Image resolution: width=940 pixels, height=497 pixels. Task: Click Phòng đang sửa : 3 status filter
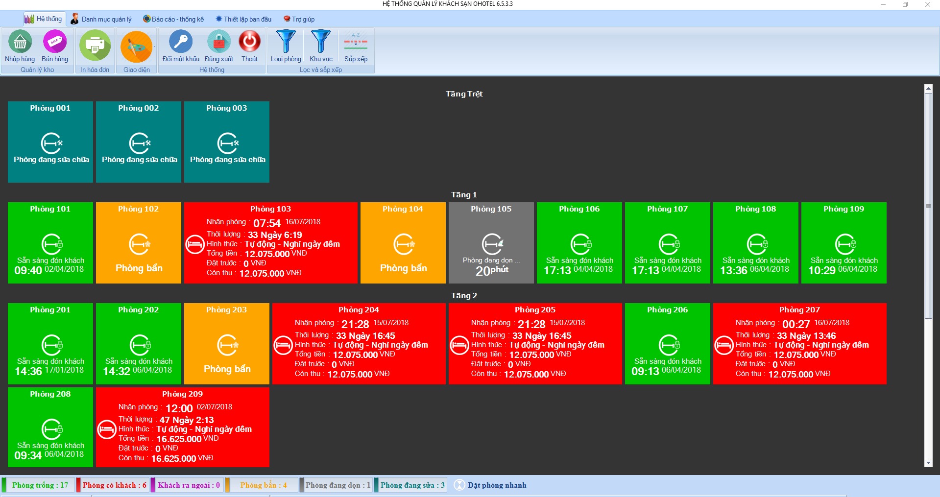(410, 485)
